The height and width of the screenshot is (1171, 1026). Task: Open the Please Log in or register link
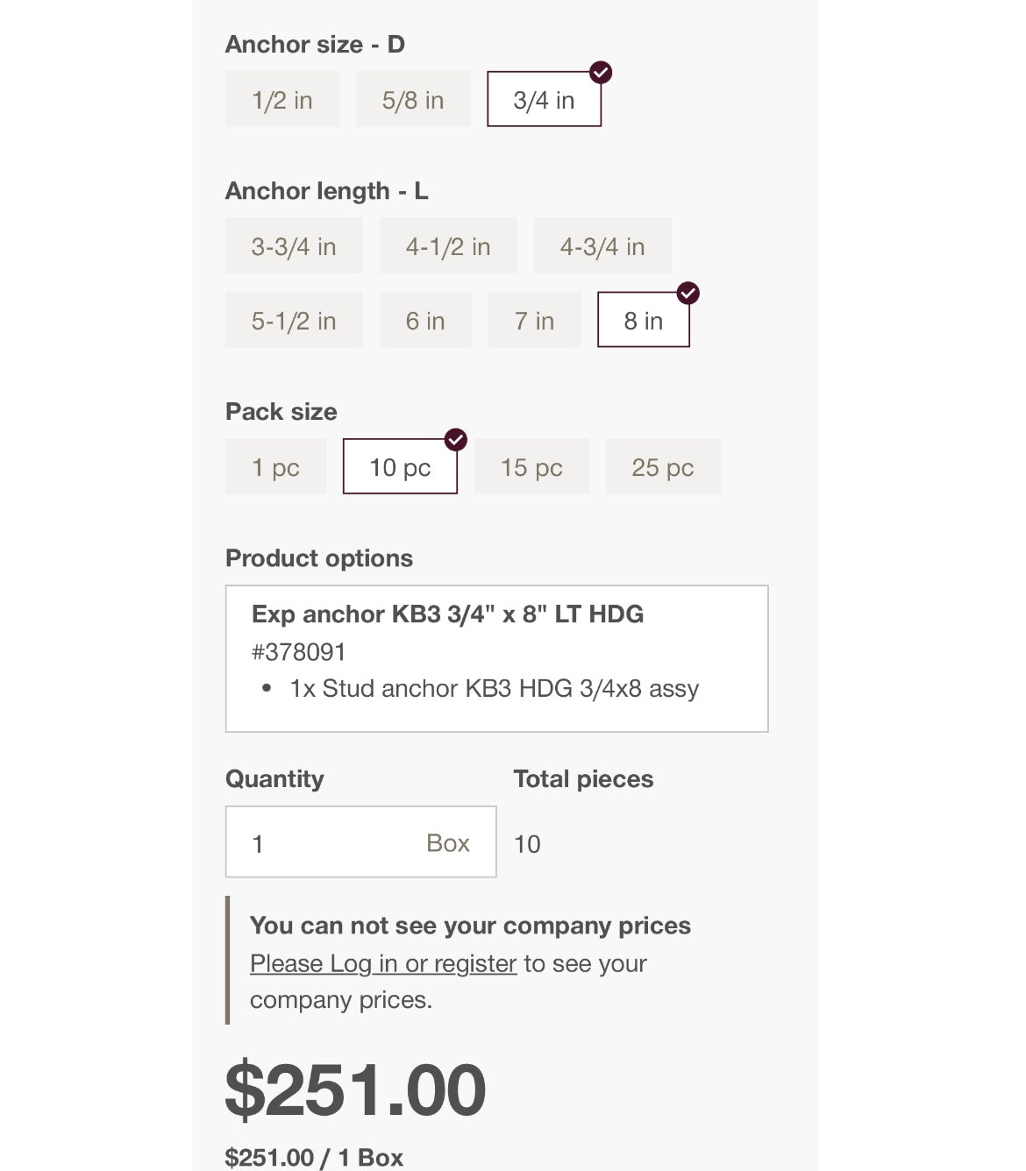click(x=383, y=963)
